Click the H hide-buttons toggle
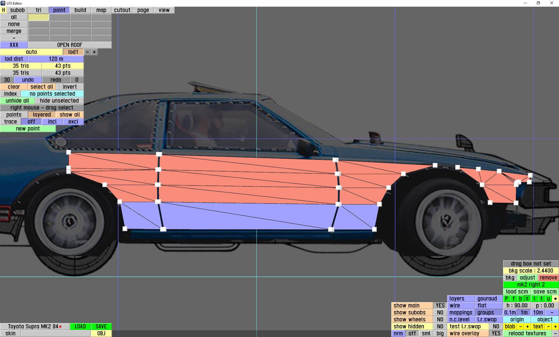The height and width of the screenshot is (337, 559). pos(3,10)
